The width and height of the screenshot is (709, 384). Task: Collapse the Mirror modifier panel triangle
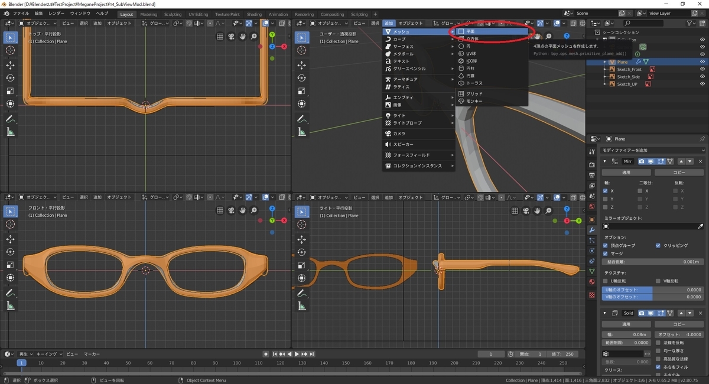[605, 161]
